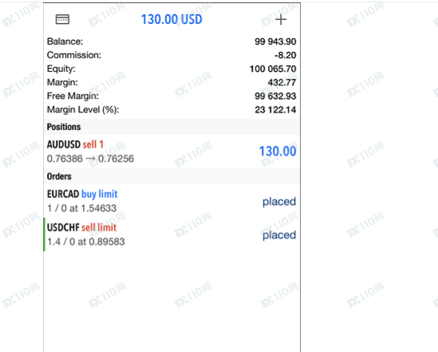Select the 130.00 USD profit header

[172, 19]
